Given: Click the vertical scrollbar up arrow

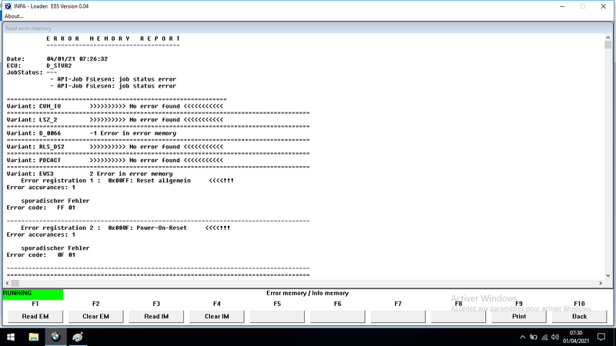Looking at the screenshot, I should [x=608, y=38].
